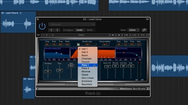Click the red clip indicator above meters

tap(139, 63)
